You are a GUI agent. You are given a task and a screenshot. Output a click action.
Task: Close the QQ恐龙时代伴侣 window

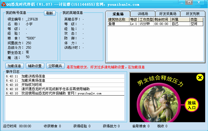199,2
